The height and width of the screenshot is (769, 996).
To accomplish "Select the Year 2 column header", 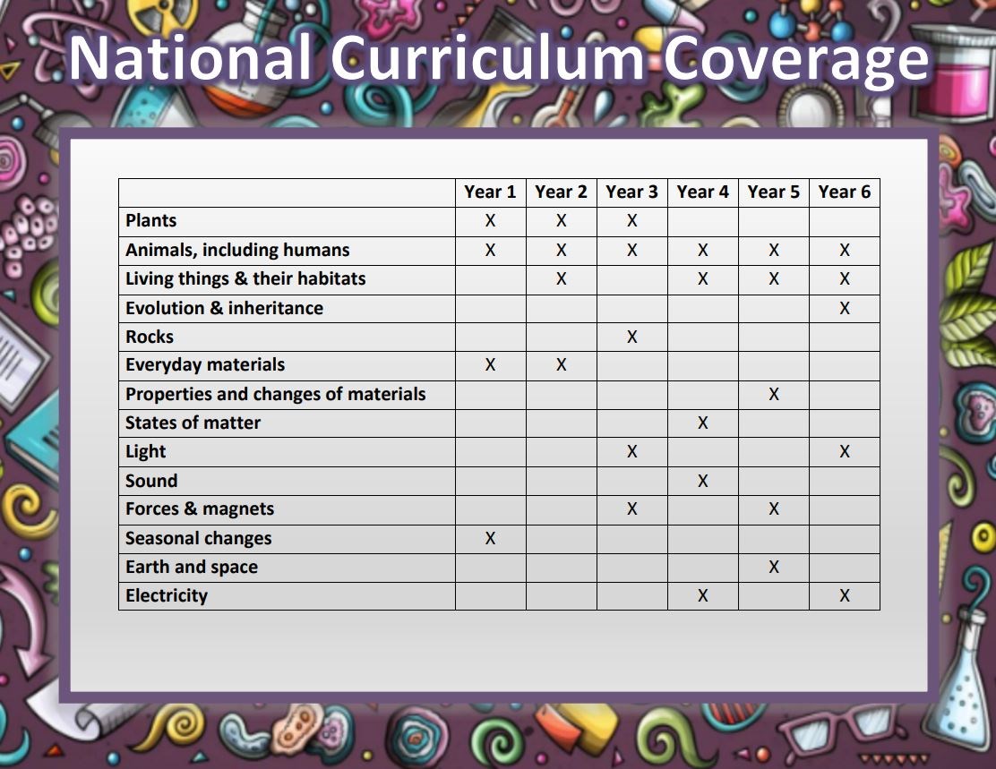I will (x=561, y=192).
